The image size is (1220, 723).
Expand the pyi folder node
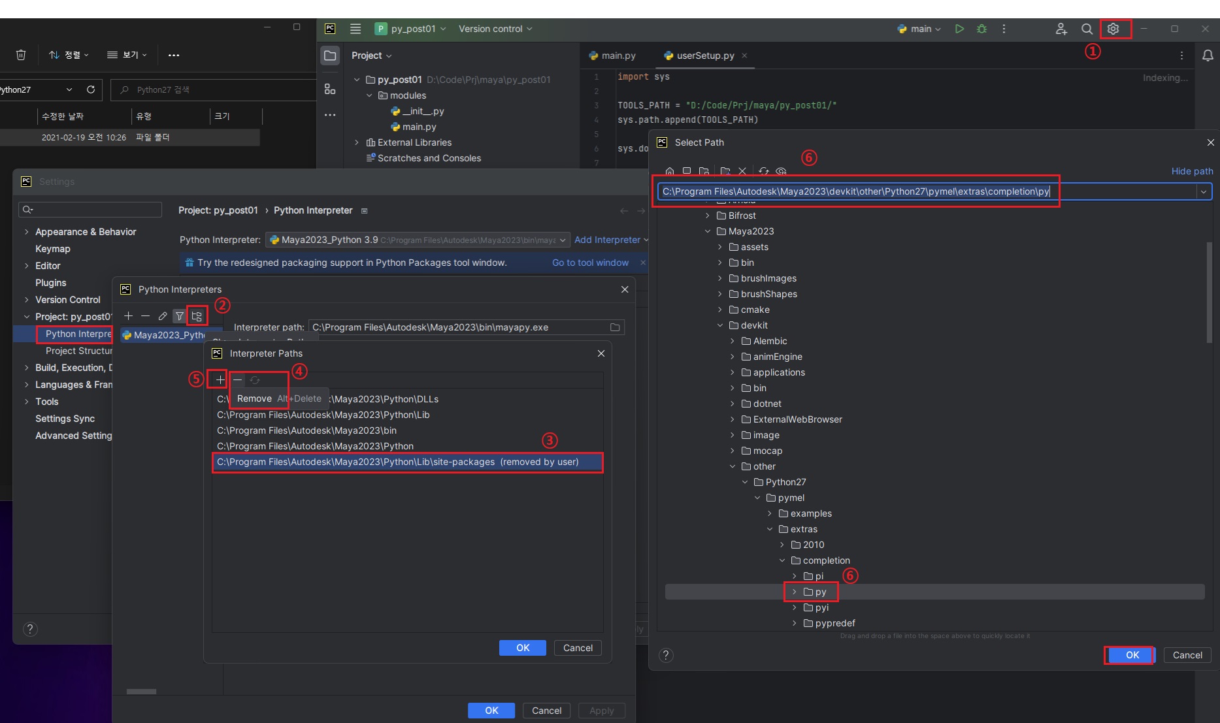click(x=795, y=607)
